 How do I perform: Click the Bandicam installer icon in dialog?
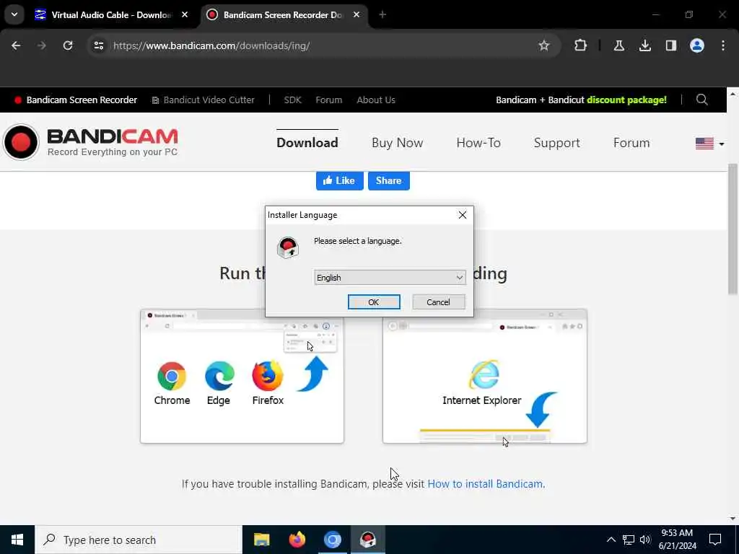(x=288, y=247)
